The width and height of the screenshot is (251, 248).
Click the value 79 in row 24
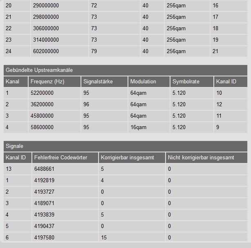click(94, 51)
